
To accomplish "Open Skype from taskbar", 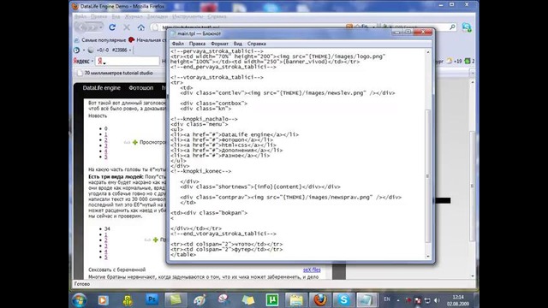I will point(343,300).
